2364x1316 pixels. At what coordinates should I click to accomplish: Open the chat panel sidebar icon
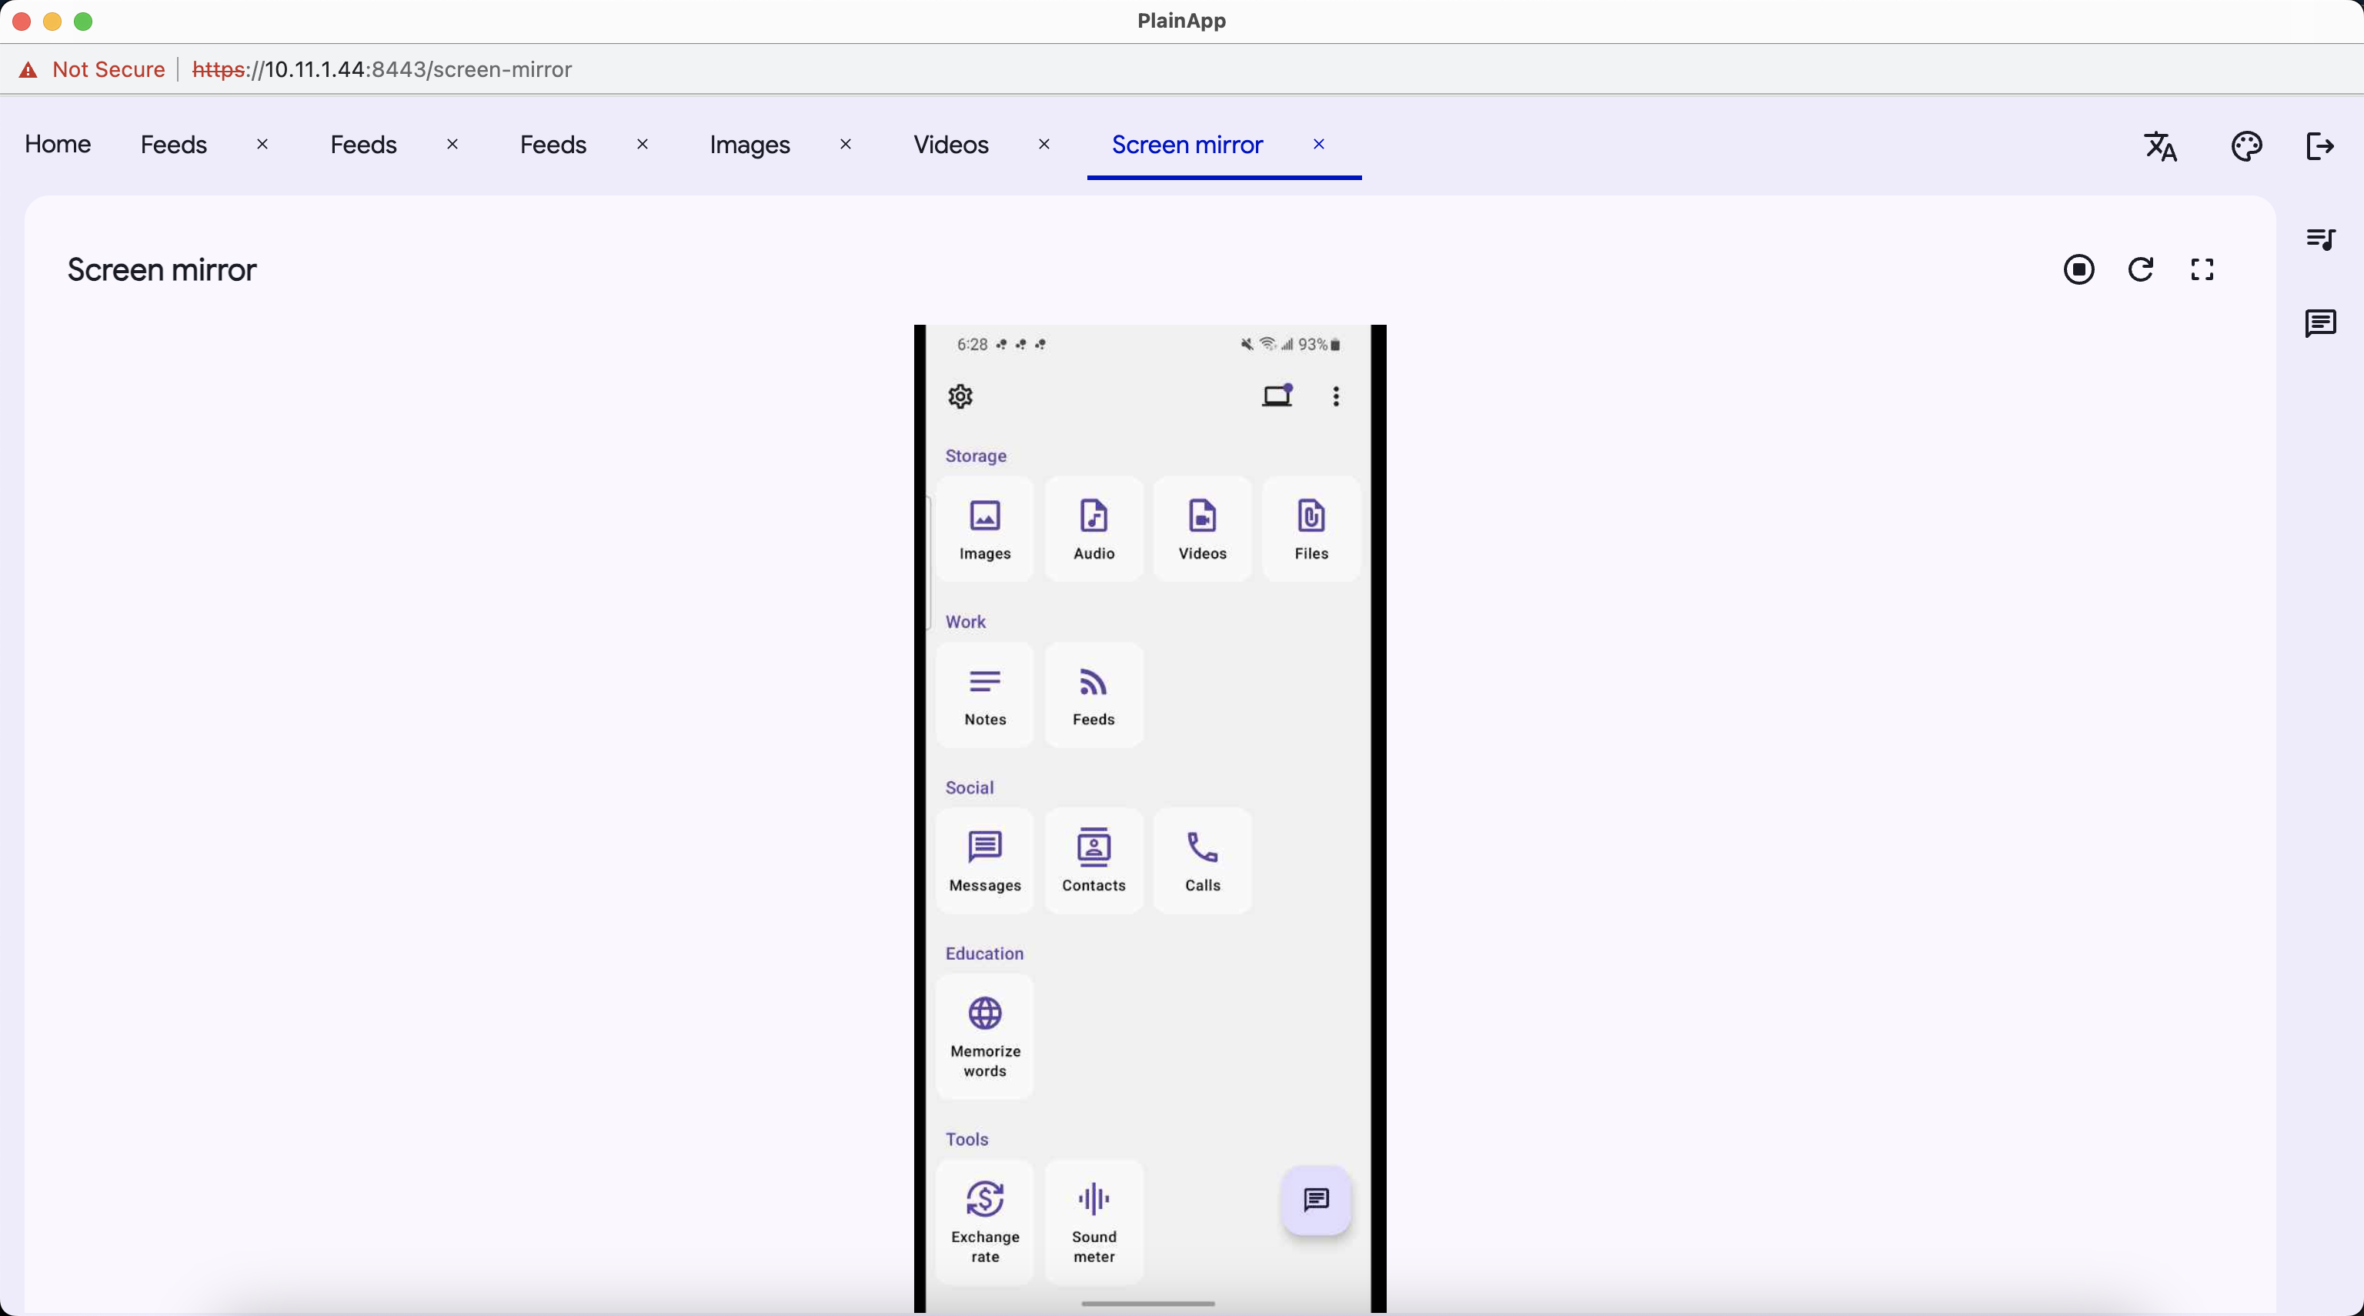coord(2320,323)
